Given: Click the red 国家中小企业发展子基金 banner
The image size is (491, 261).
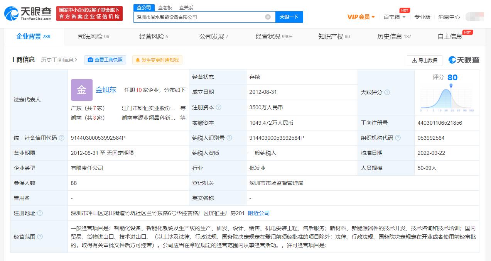Looking at the screenshot, I should click(89, 14).
